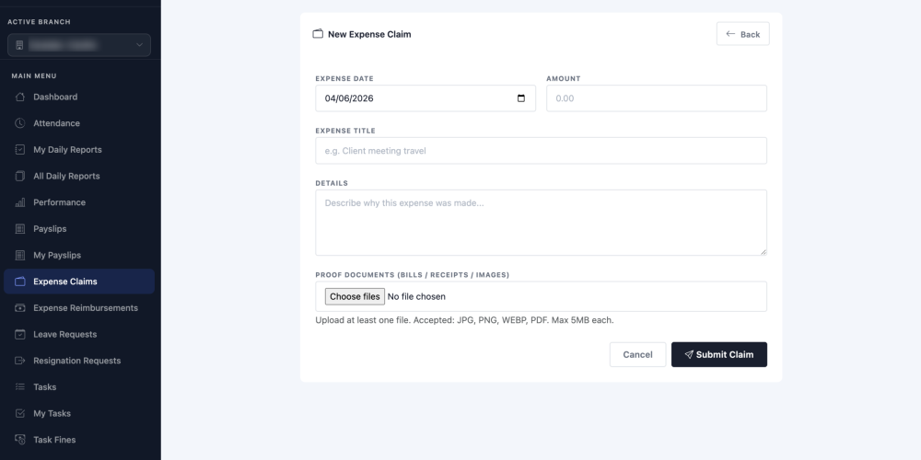Click the Expense Reimbursements icon
Viewport: 921px width, 460px height.
tap(20, 308)
